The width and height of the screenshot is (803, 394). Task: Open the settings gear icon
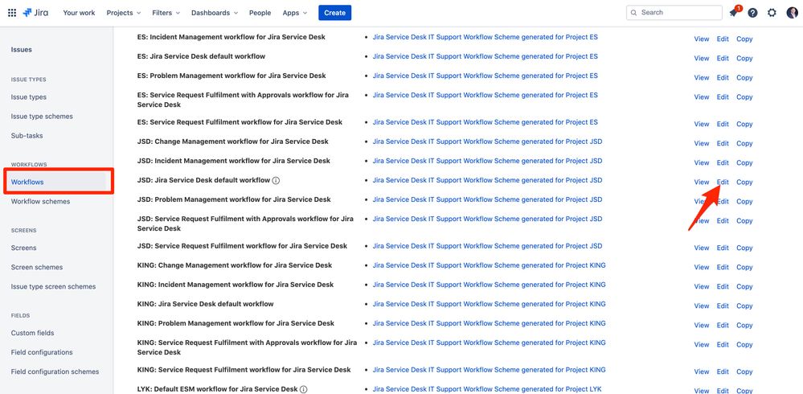click(772, 13)
